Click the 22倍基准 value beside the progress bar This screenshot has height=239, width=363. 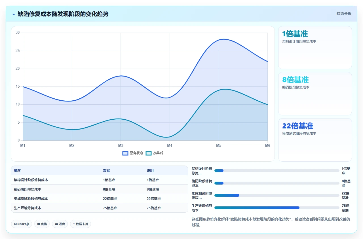(345, 195)
